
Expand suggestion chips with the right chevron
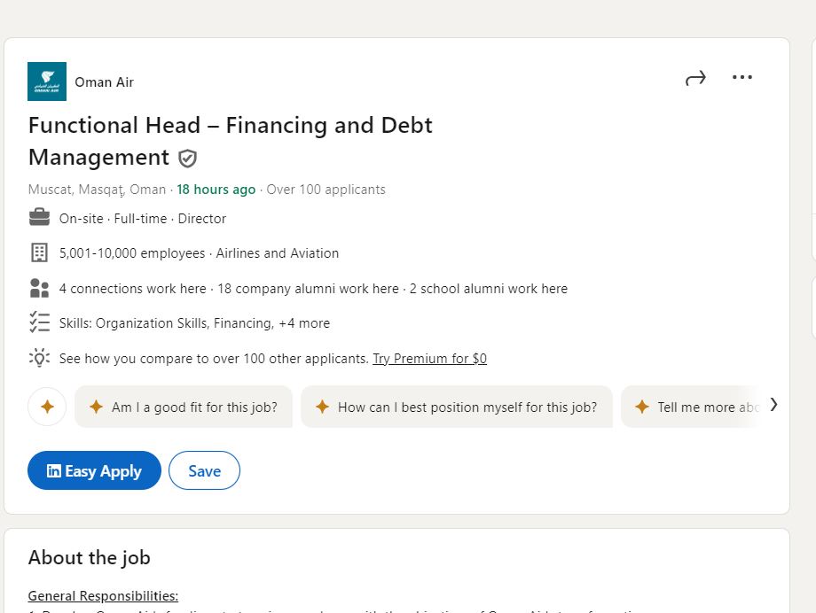773,405
